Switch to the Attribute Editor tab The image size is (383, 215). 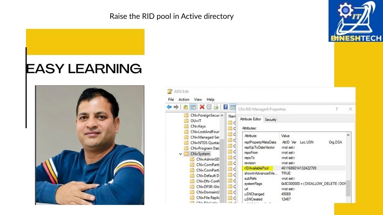[x=250, y=119]
